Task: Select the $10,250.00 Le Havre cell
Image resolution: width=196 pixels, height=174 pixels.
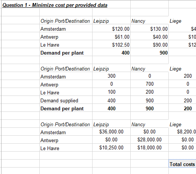Action: (x=111, y=148)
